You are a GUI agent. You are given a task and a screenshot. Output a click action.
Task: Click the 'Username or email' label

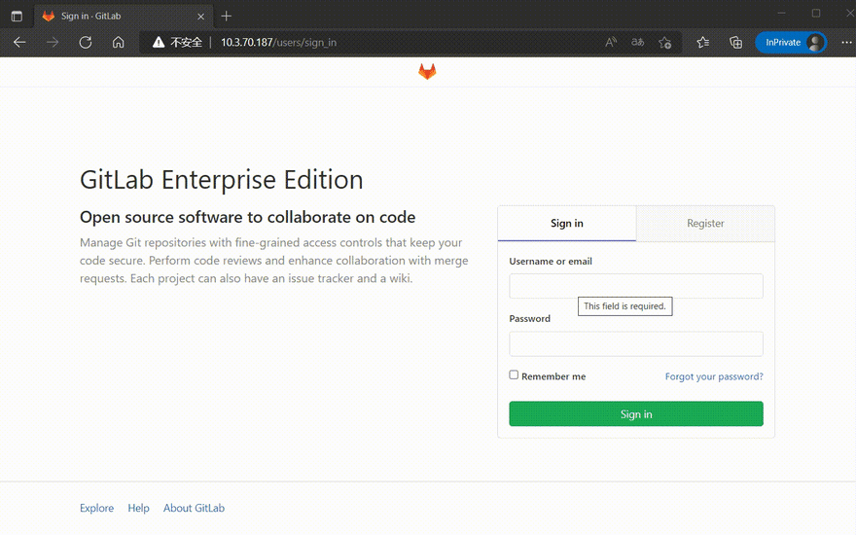tap(551, 261)
